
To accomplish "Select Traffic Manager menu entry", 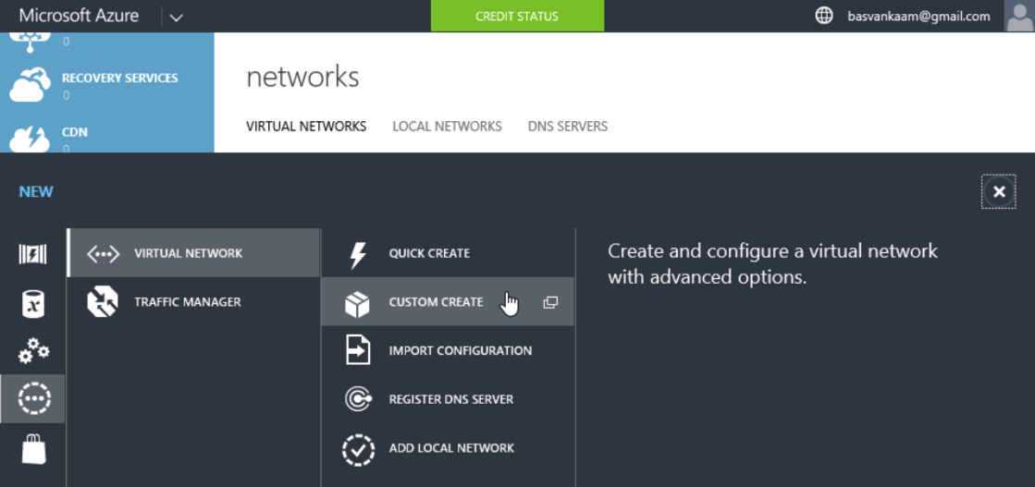I will [x=193, y=301].
